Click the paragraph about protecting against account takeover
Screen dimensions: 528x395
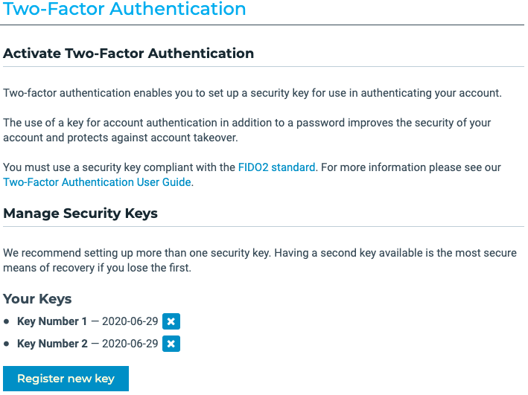[x=246, y=130]
